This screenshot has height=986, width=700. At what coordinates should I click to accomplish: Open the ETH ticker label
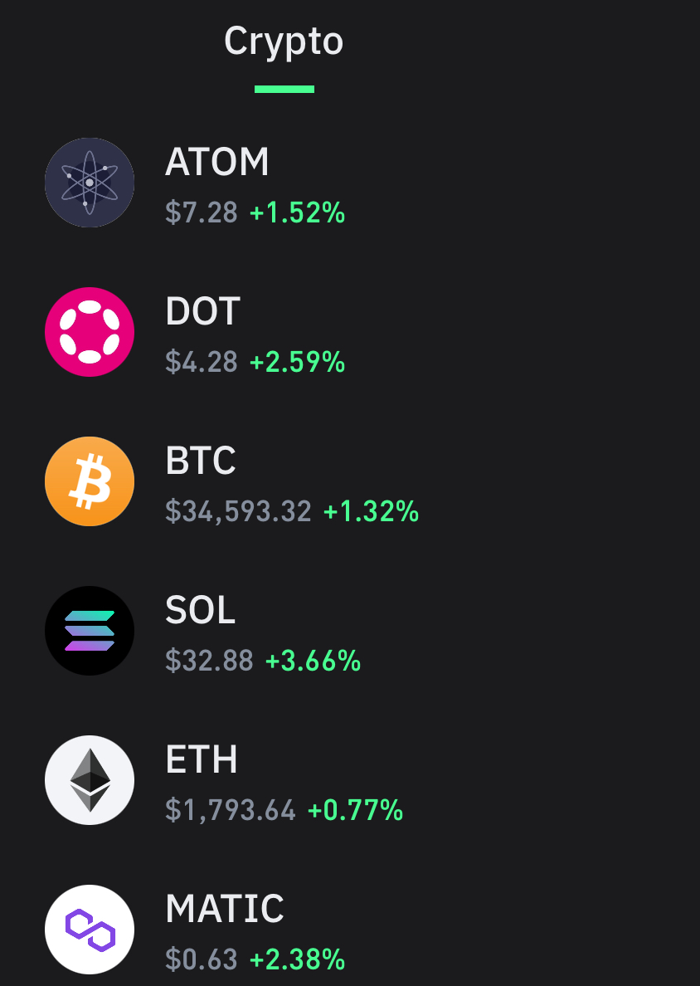coord(201,759)
